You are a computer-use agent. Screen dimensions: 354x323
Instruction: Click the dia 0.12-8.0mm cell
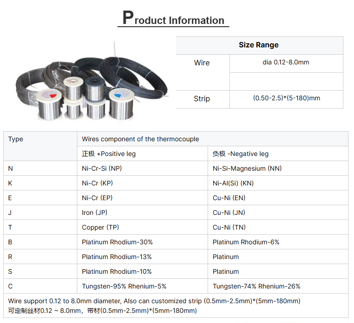[286, 62]
